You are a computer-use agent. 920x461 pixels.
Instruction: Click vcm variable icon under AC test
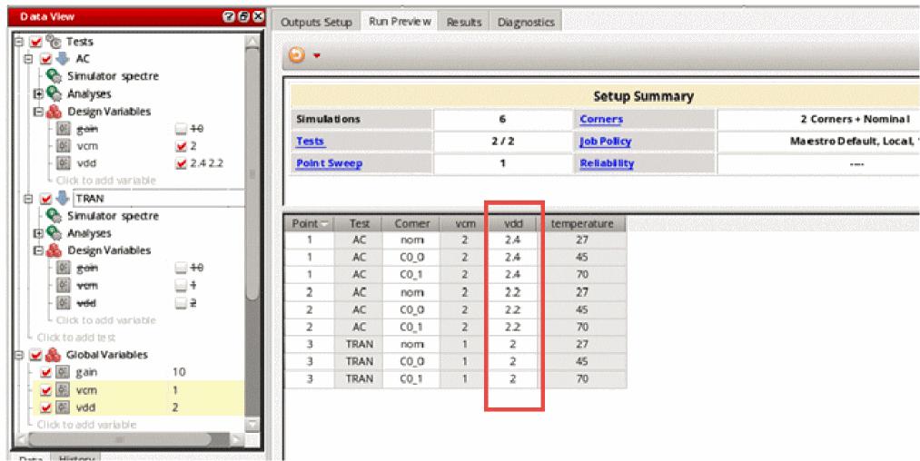(x=64, y=146)
